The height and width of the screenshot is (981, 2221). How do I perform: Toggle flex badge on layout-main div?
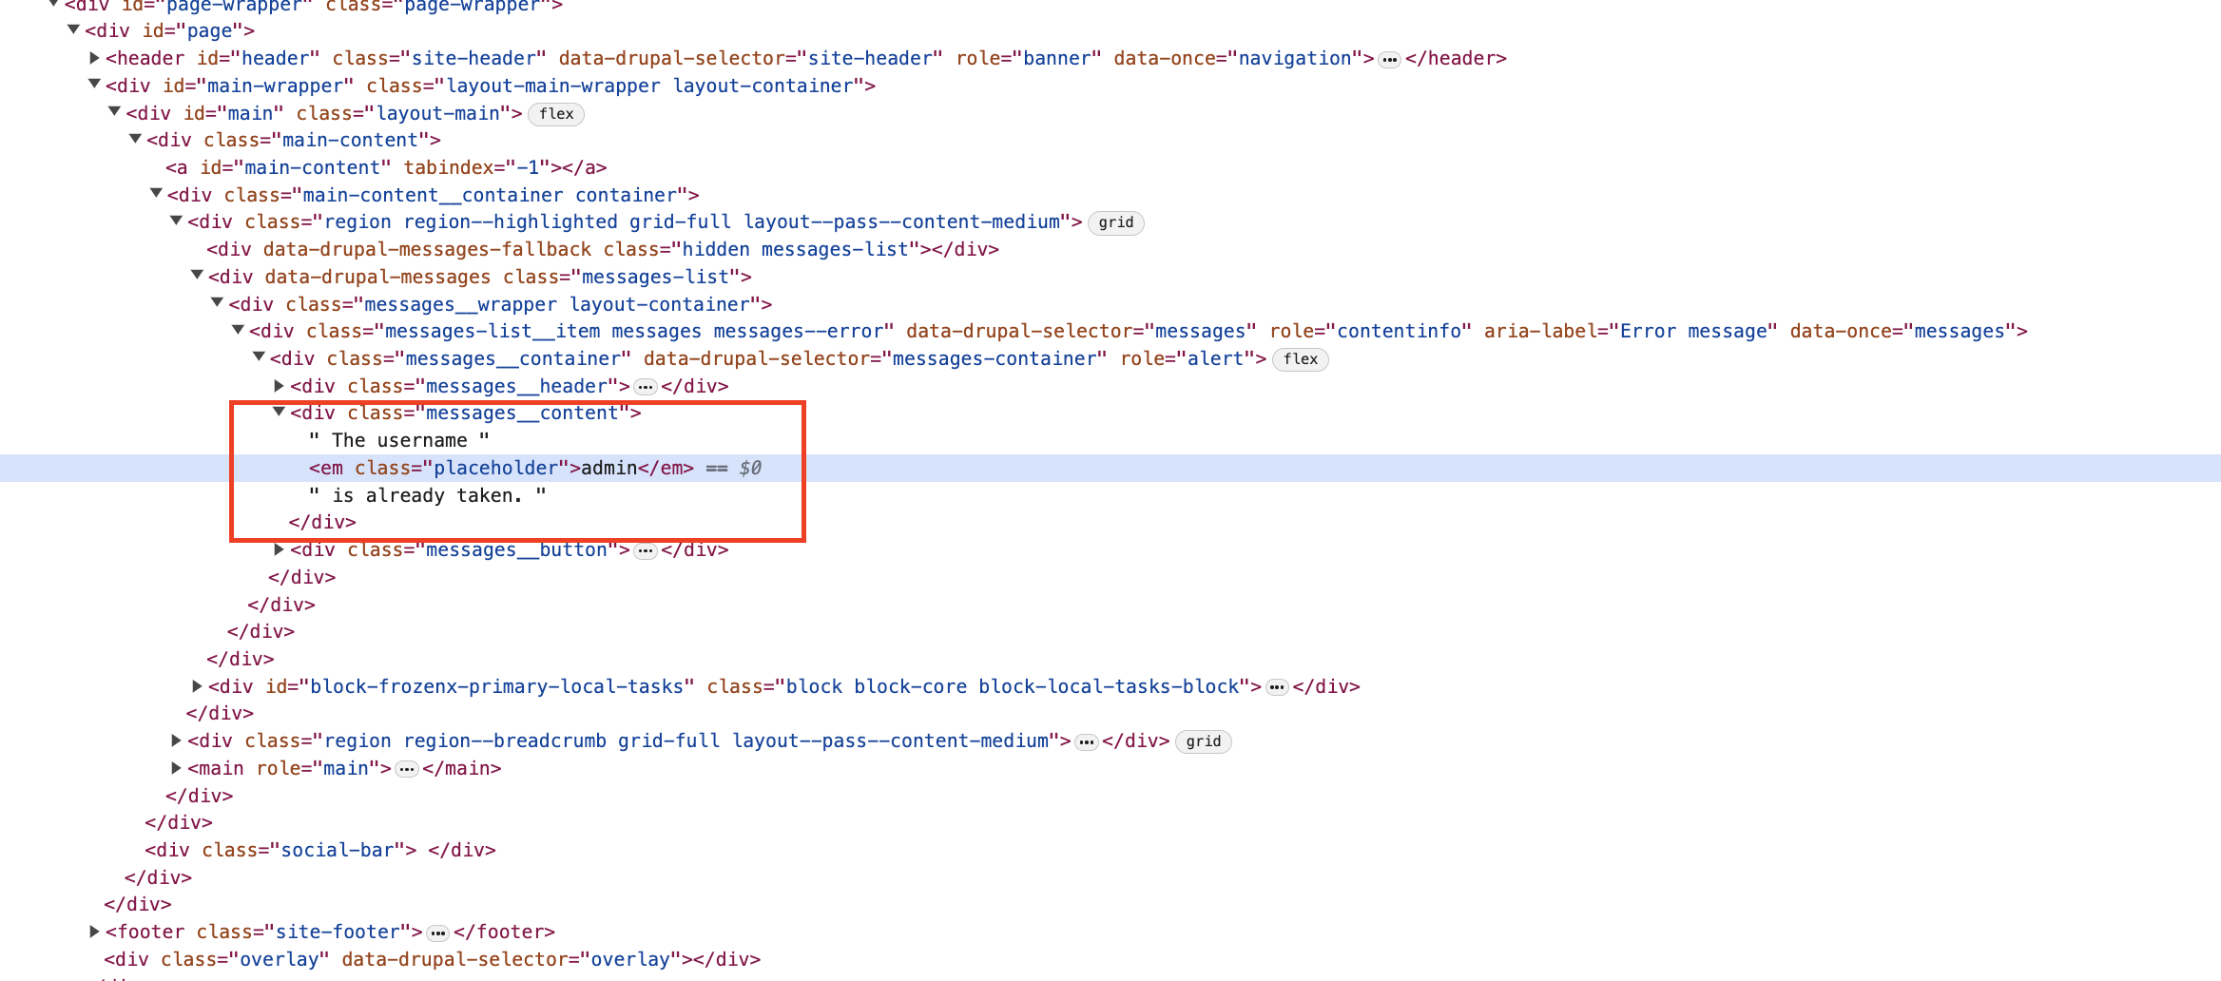[556, 114]
